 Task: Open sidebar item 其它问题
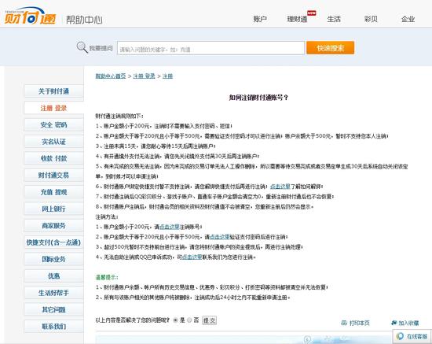point(53,309)
